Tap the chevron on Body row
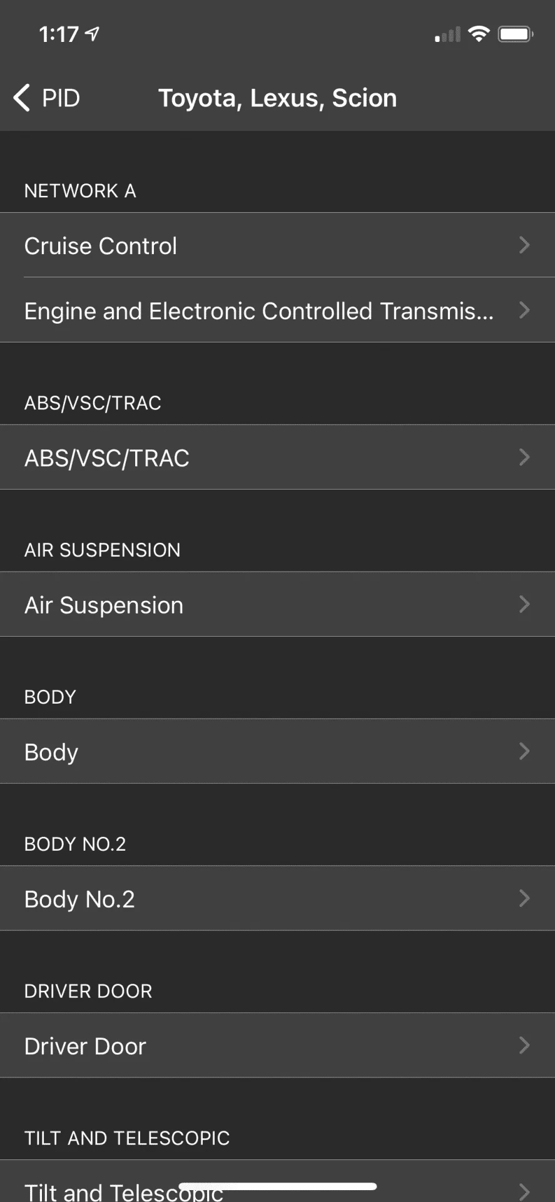The image size is (555, 1202). pos(524,751)
